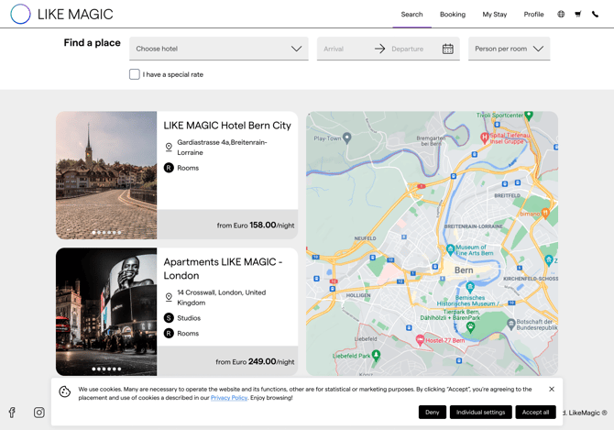Image resolution: width=614 pixels, height=430 pixels.
Task: Open the calendar date picker icon
Action: click(x=447, y=49)
